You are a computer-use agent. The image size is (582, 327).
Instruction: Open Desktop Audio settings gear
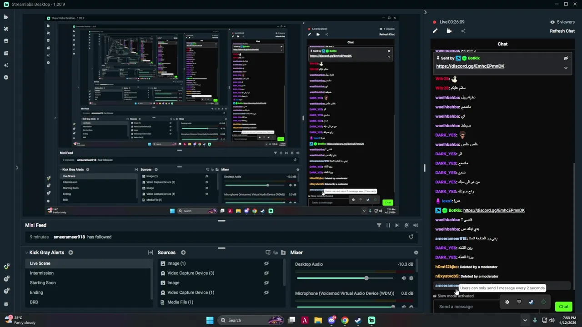point(411,278)
